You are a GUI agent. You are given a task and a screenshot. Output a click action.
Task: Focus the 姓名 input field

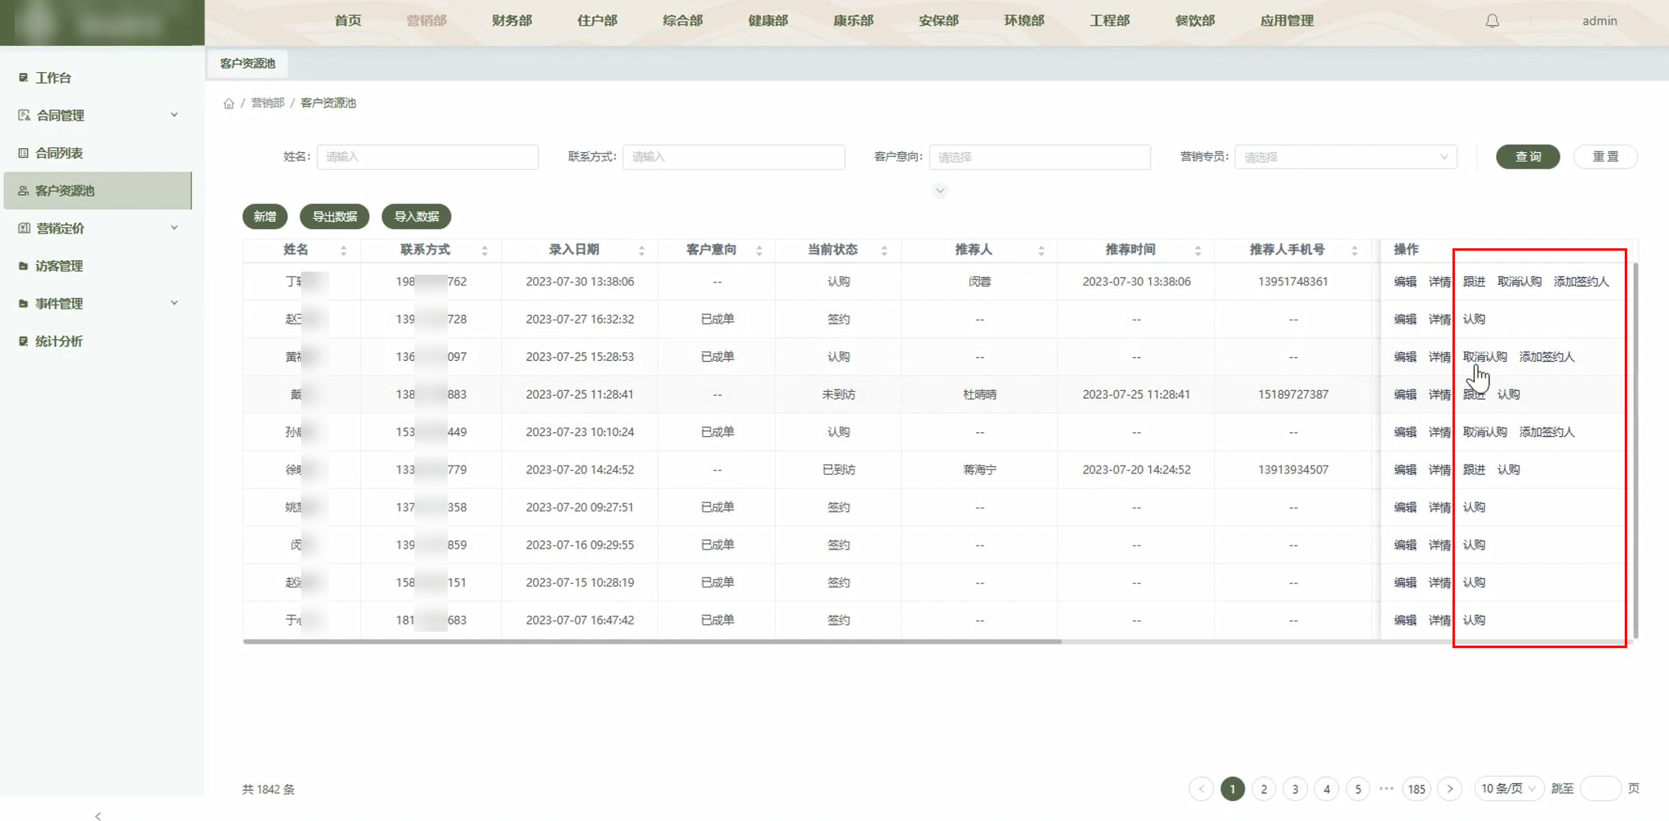coord(428,157)
